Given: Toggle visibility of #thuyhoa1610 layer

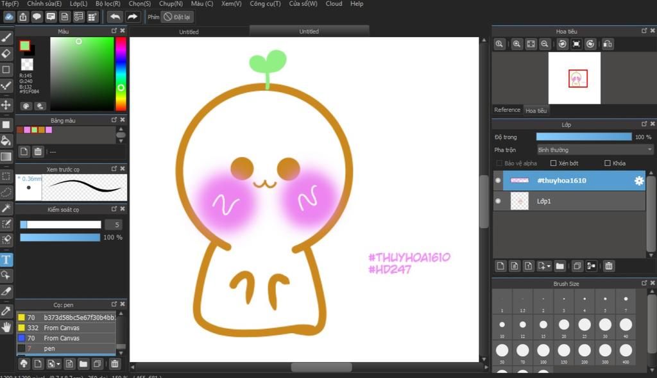Looking at the screenshot, I should click(x=498, y=181).
